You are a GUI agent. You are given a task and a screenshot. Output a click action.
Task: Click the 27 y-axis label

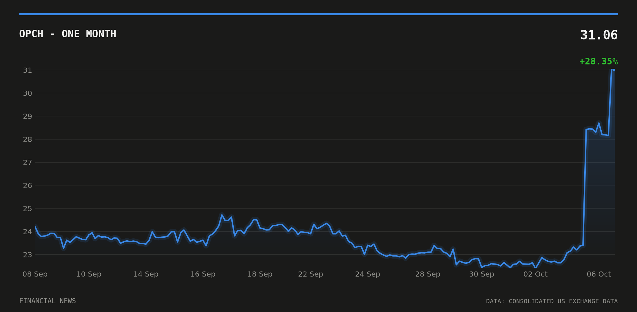[28, 163]
